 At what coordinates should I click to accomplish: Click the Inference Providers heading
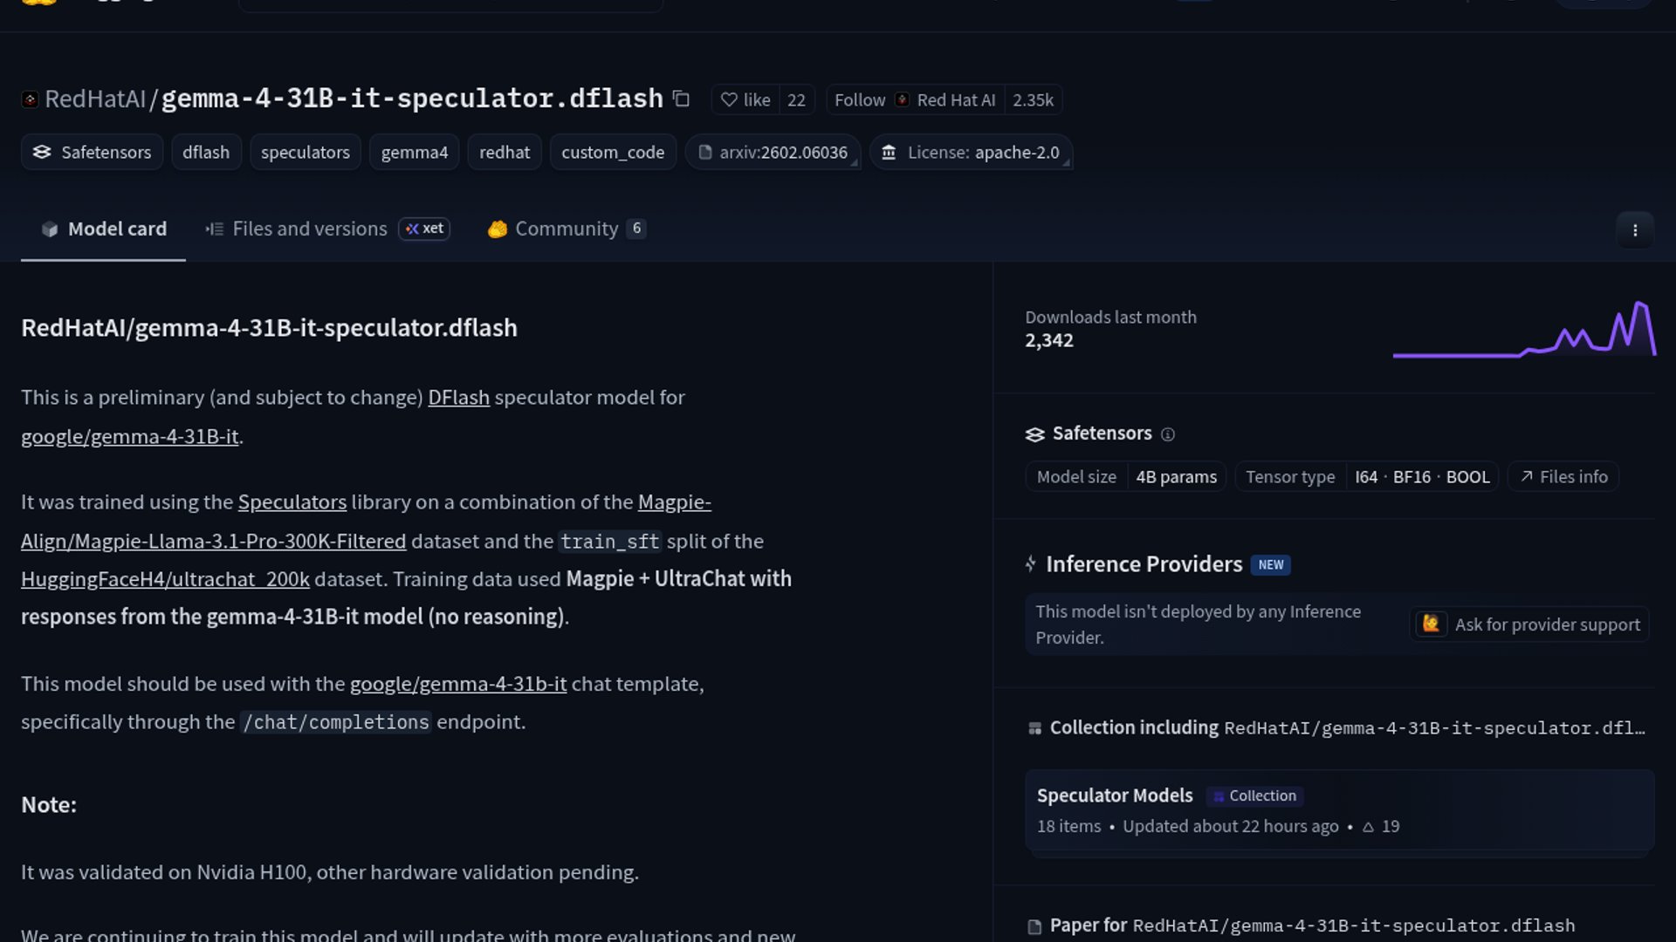(1144, 564)
